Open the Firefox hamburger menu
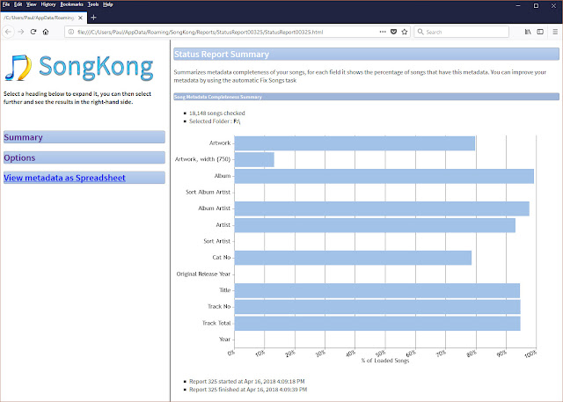Viewport: 563px width, 402px height. [555, 32]
